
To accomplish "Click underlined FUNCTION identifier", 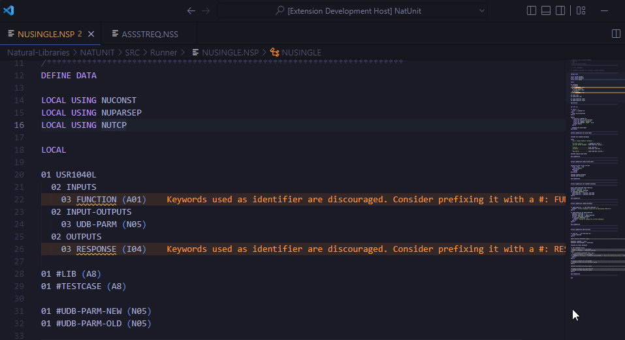I will [97, 200].
